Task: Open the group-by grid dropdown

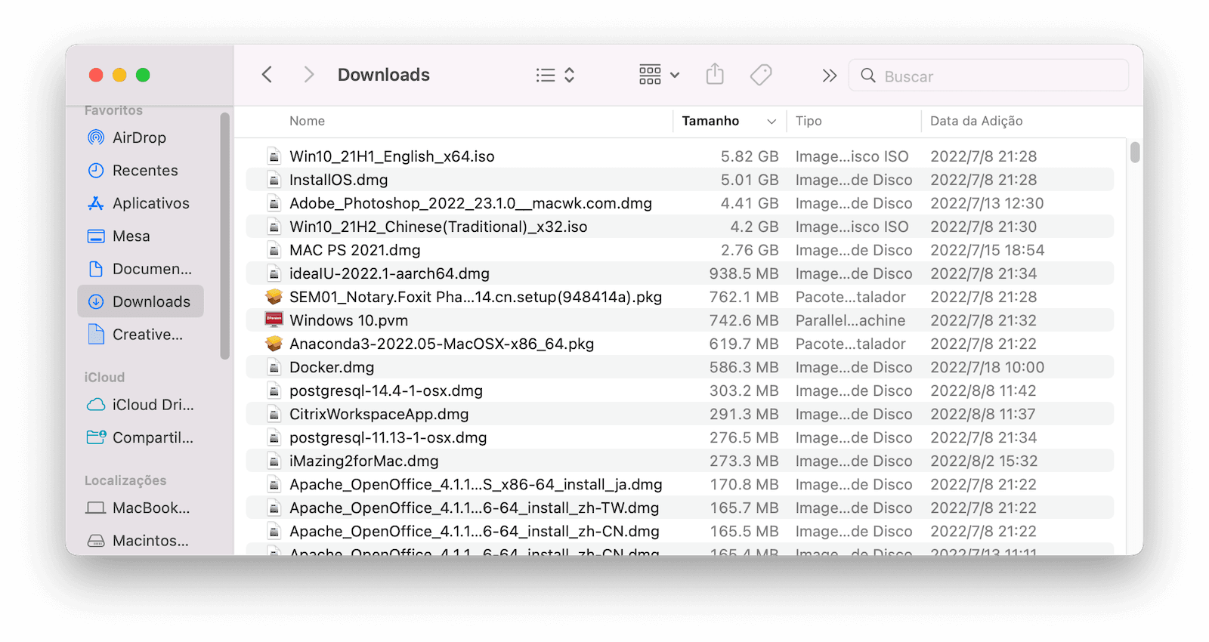Action: pos(659,75)
